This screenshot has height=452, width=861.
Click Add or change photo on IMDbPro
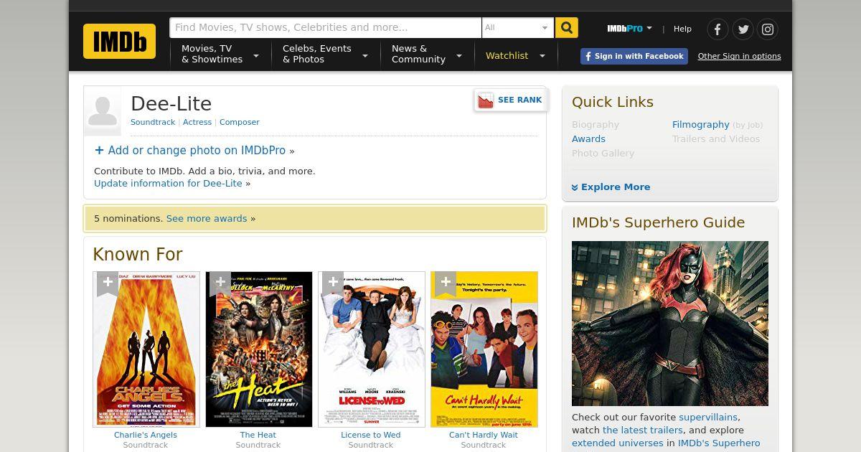[197, 151]
